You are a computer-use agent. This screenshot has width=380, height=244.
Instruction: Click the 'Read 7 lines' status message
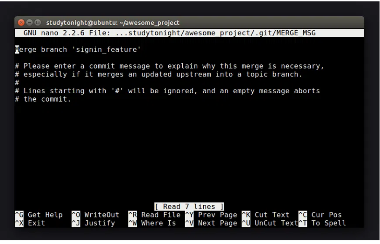[x=189, y=206]
